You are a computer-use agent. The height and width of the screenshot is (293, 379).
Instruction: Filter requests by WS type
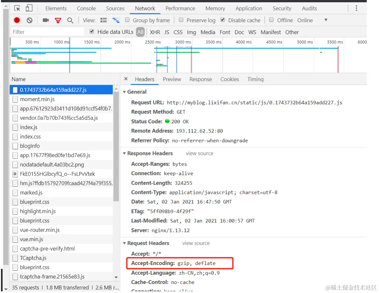click(252, 32)
